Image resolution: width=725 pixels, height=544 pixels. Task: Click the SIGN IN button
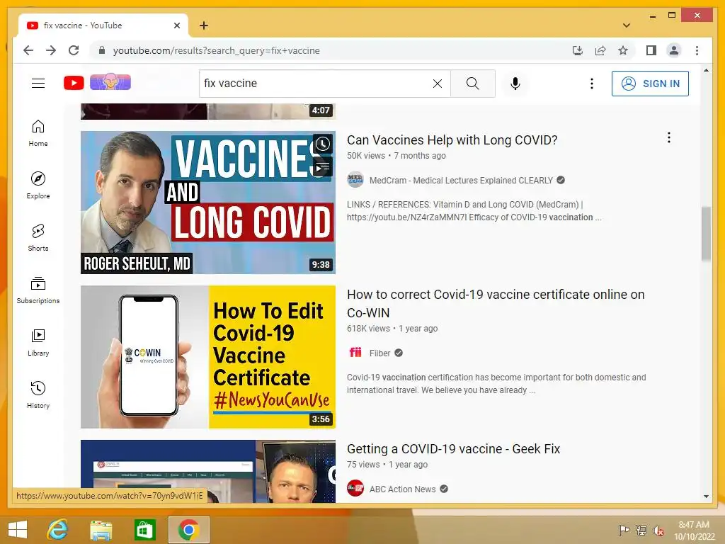click(x=650, y=84)
